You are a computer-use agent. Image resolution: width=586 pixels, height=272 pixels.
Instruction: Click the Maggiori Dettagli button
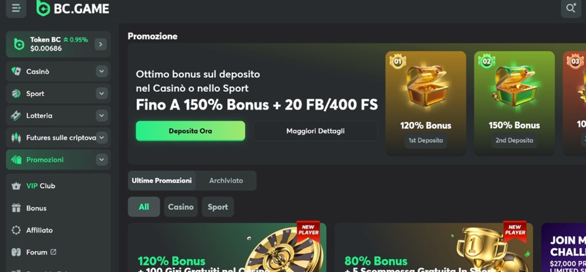pos(315,131)
